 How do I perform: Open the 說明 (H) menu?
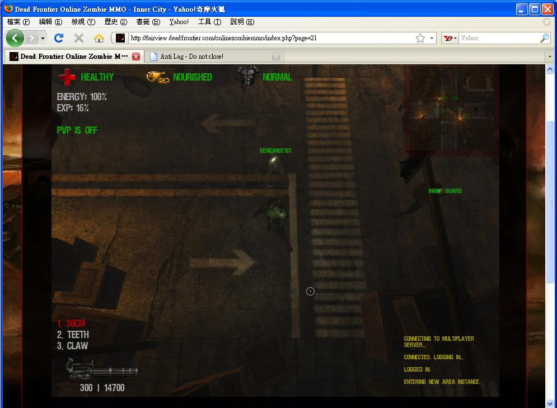(242, 22)
